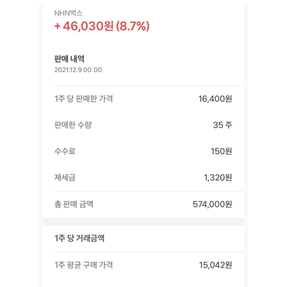Click the 제세금 tax label
The width and height of the screenshot is (296, 287).
click(65, 177)
